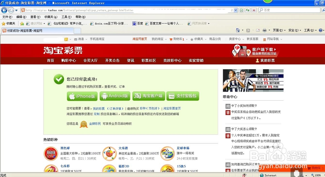
Task: Expand the address bar history dropdown
Action: [235, 10]
